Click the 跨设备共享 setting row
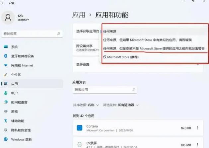This screenshot has height=148, width=209. click(86, 47)
